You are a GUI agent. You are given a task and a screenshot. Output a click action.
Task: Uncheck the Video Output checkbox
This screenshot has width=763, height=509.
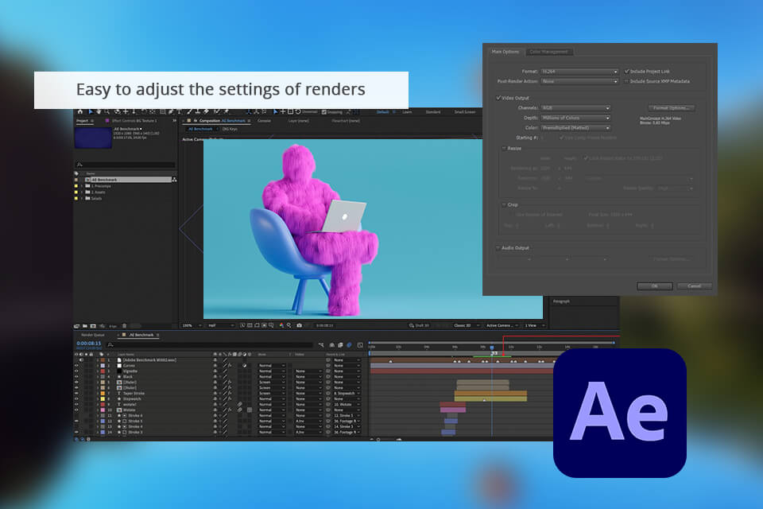(498, 98)
